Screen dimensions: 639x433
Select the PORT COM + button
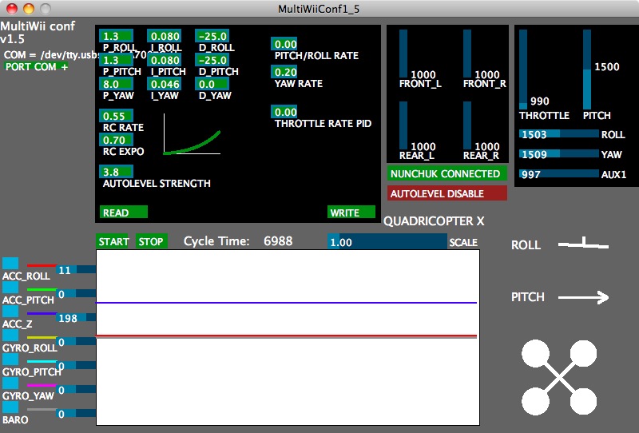pyautogui.click(x=36, y=67)
